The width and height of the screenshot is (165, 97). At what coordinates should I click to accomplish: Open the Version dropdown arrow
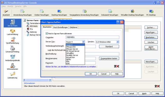(x=118, y=42)
